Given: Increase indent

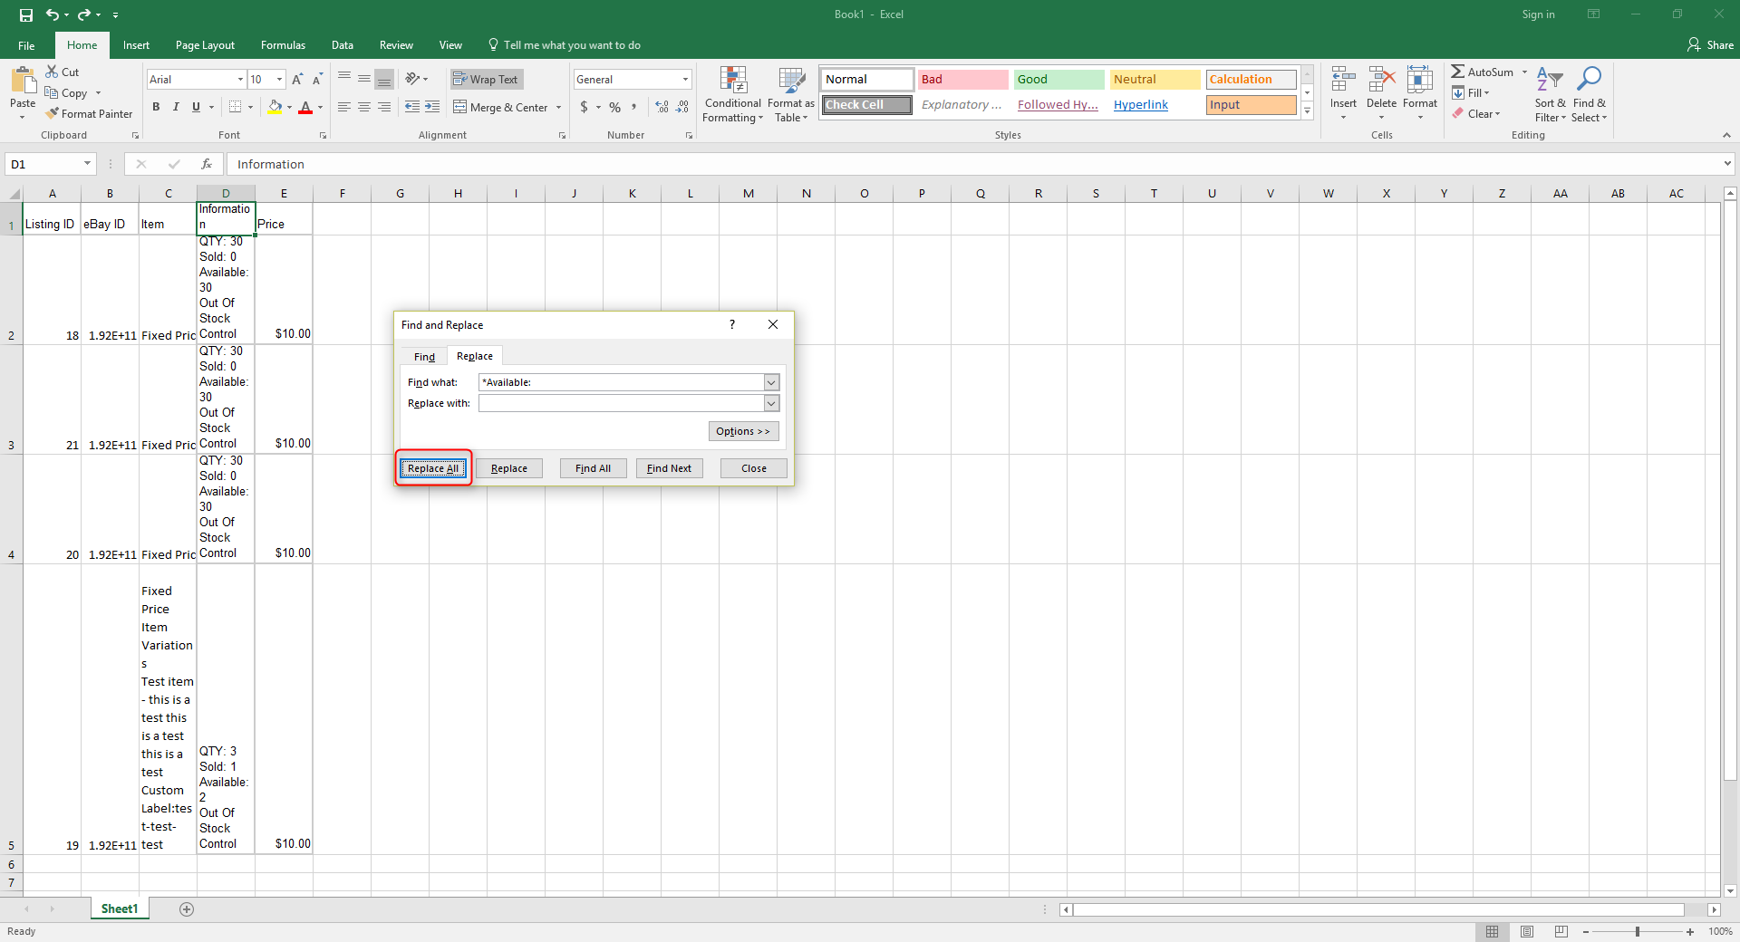Looking at the screenshot, I should point(432,107).
